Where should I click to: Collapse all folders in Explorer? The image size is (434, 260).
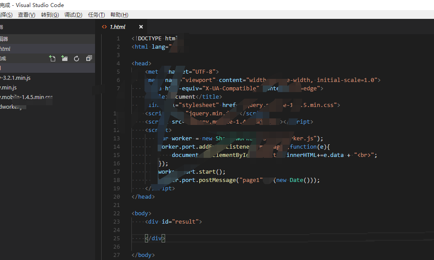[x=89, y=58]
